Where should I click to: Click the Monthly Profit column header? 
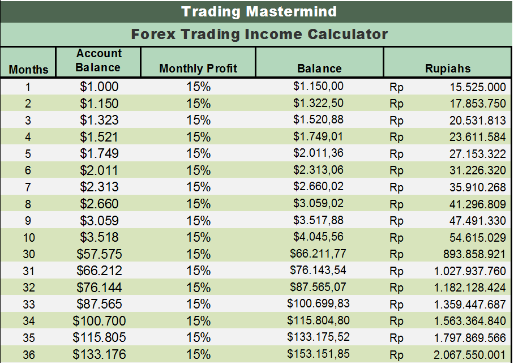198,68
